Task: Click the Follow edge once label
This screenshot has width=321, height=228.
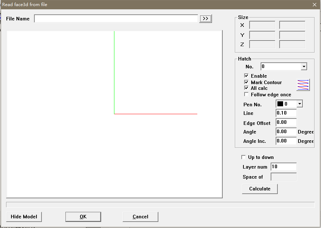Action: [271, 94]
